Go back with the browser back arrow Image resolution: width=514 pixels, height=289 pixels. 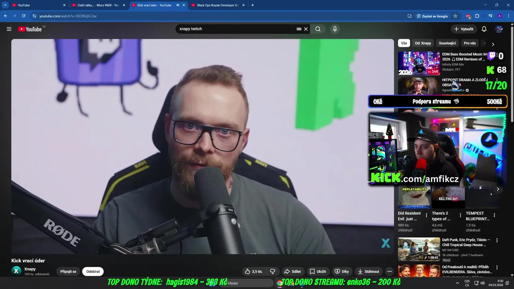[6, 16]
